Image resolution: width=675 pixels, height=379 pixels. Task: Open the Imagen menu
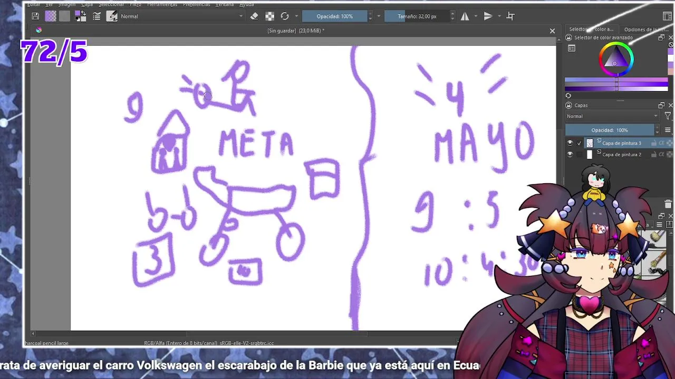point(67,4)
